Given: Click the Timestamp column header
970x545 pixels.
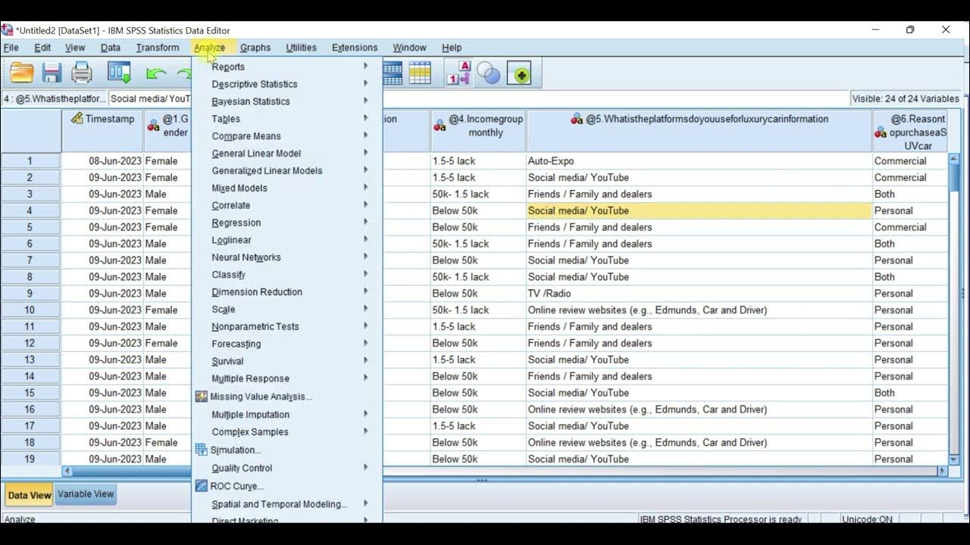Looking at the screenshot, I should pos(102,131).
